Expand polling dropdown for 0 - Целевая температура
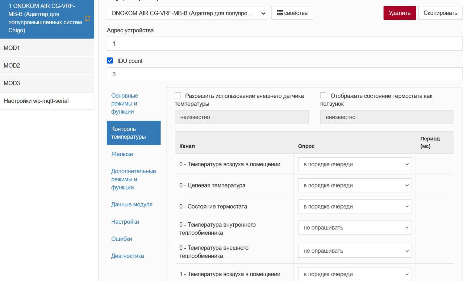 click(x=354, y=185)
